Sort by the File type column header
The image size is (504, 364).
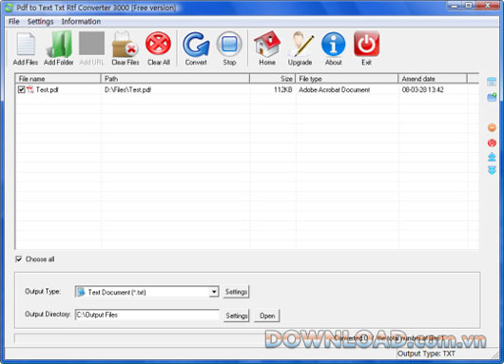pyautogui.click(x=347, y=79)
